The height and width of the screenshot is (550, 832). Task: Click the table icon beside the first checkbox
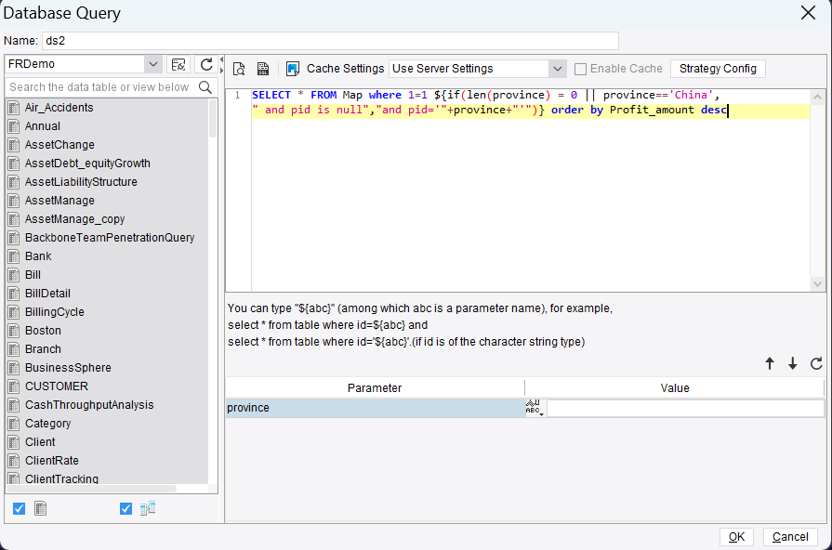40,508
